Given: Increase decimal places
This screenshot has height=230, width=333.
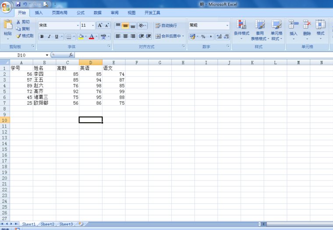Looking at the screenshot, I should click(219, 36).
